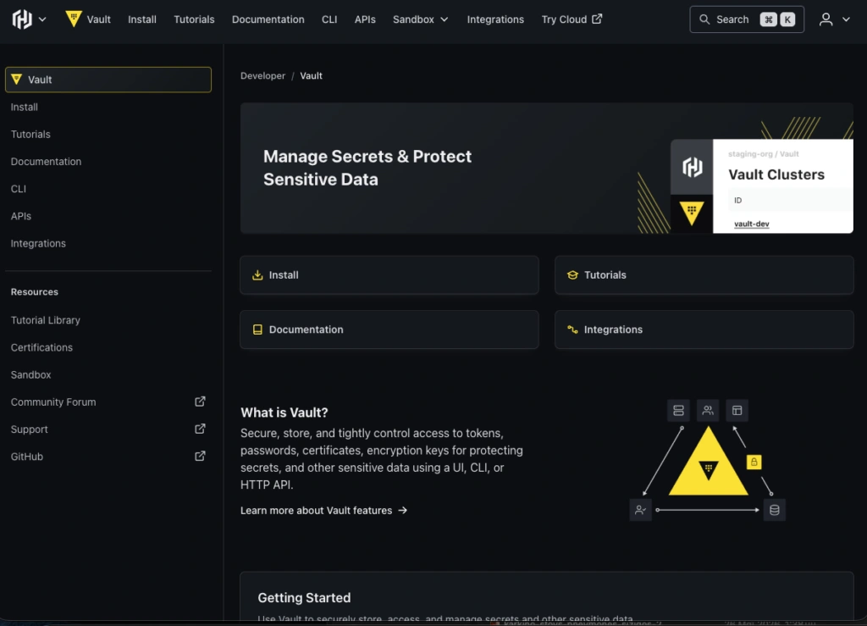Click external-link icon next to Community Forum
Screen dimensions: 867x626
tap(200, 402)
